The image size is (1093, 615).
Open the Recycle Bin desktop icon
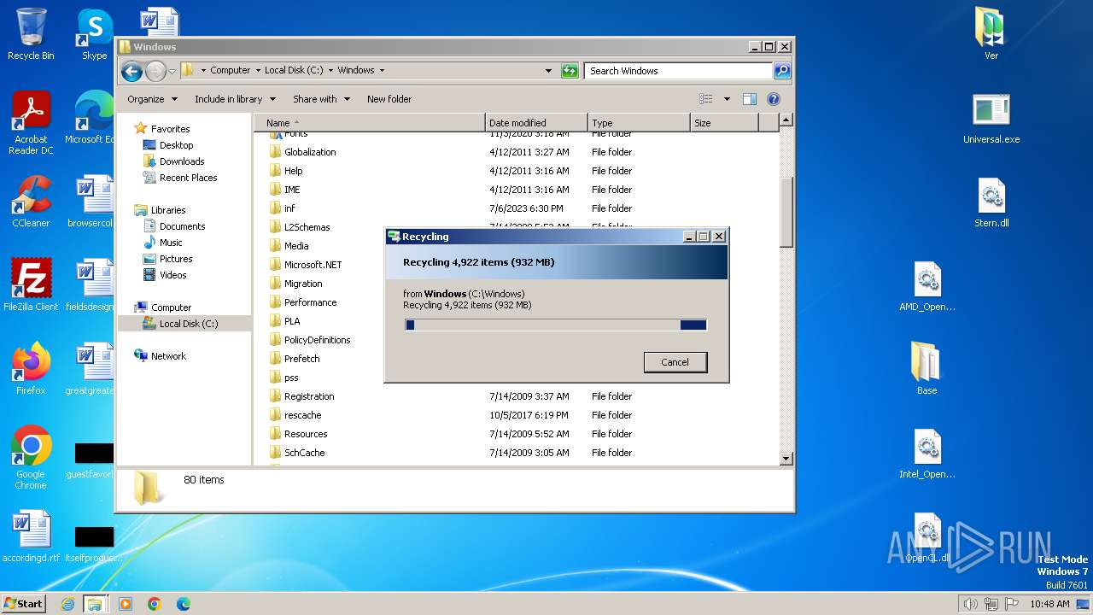[31, 34]
